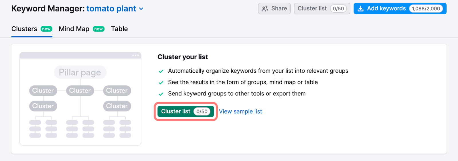Click the Add keywords download icon
The width and height of the screenshot is (458, 161).
(x=360, y=9)
